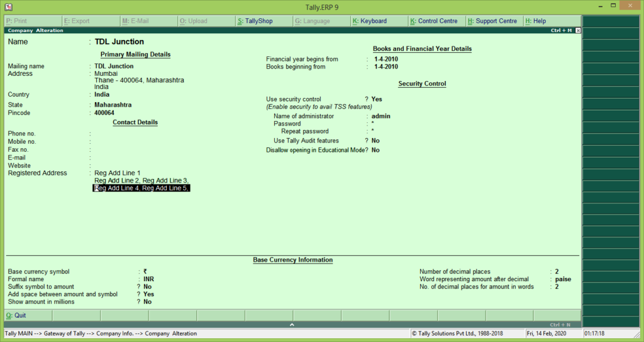The width and height of the screenshot is (644, 342).
Task: Open the Print menu button
Action: [33, 21]
